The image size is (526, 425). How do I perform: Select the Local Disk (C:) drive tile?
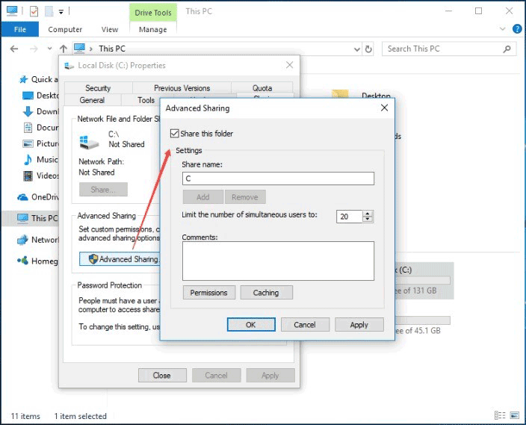point(424,281)
